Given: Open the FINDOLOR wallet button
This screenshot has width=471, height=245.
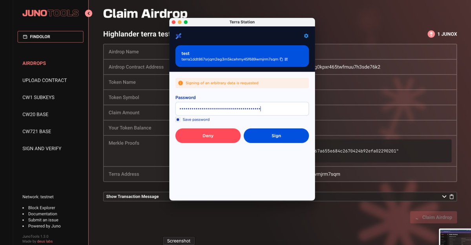Looking at the screenshot, I should coord(50,37).
